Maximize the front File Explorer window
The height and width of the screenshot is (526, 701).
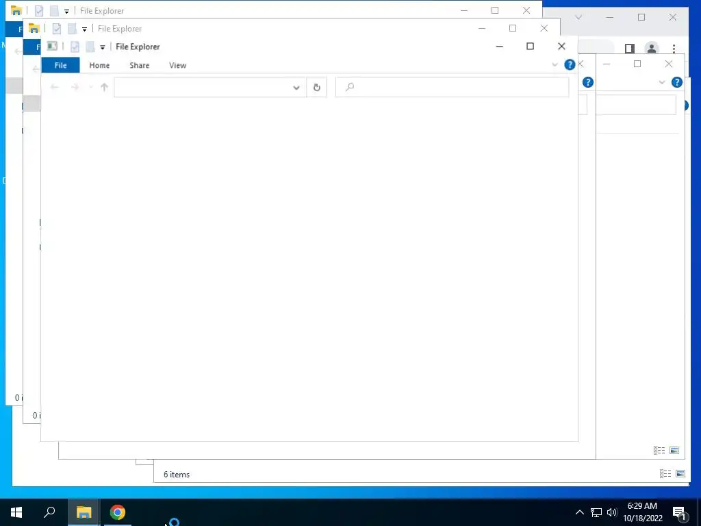[x=531, y=47]
